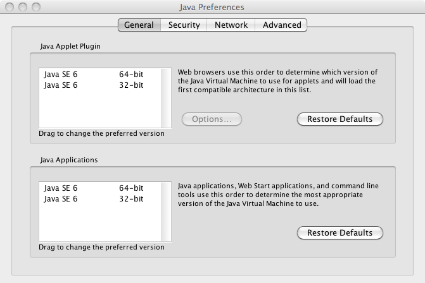Click the Web browsers description text
Viewport: 425px width, 283px height.
click(277, 81)
